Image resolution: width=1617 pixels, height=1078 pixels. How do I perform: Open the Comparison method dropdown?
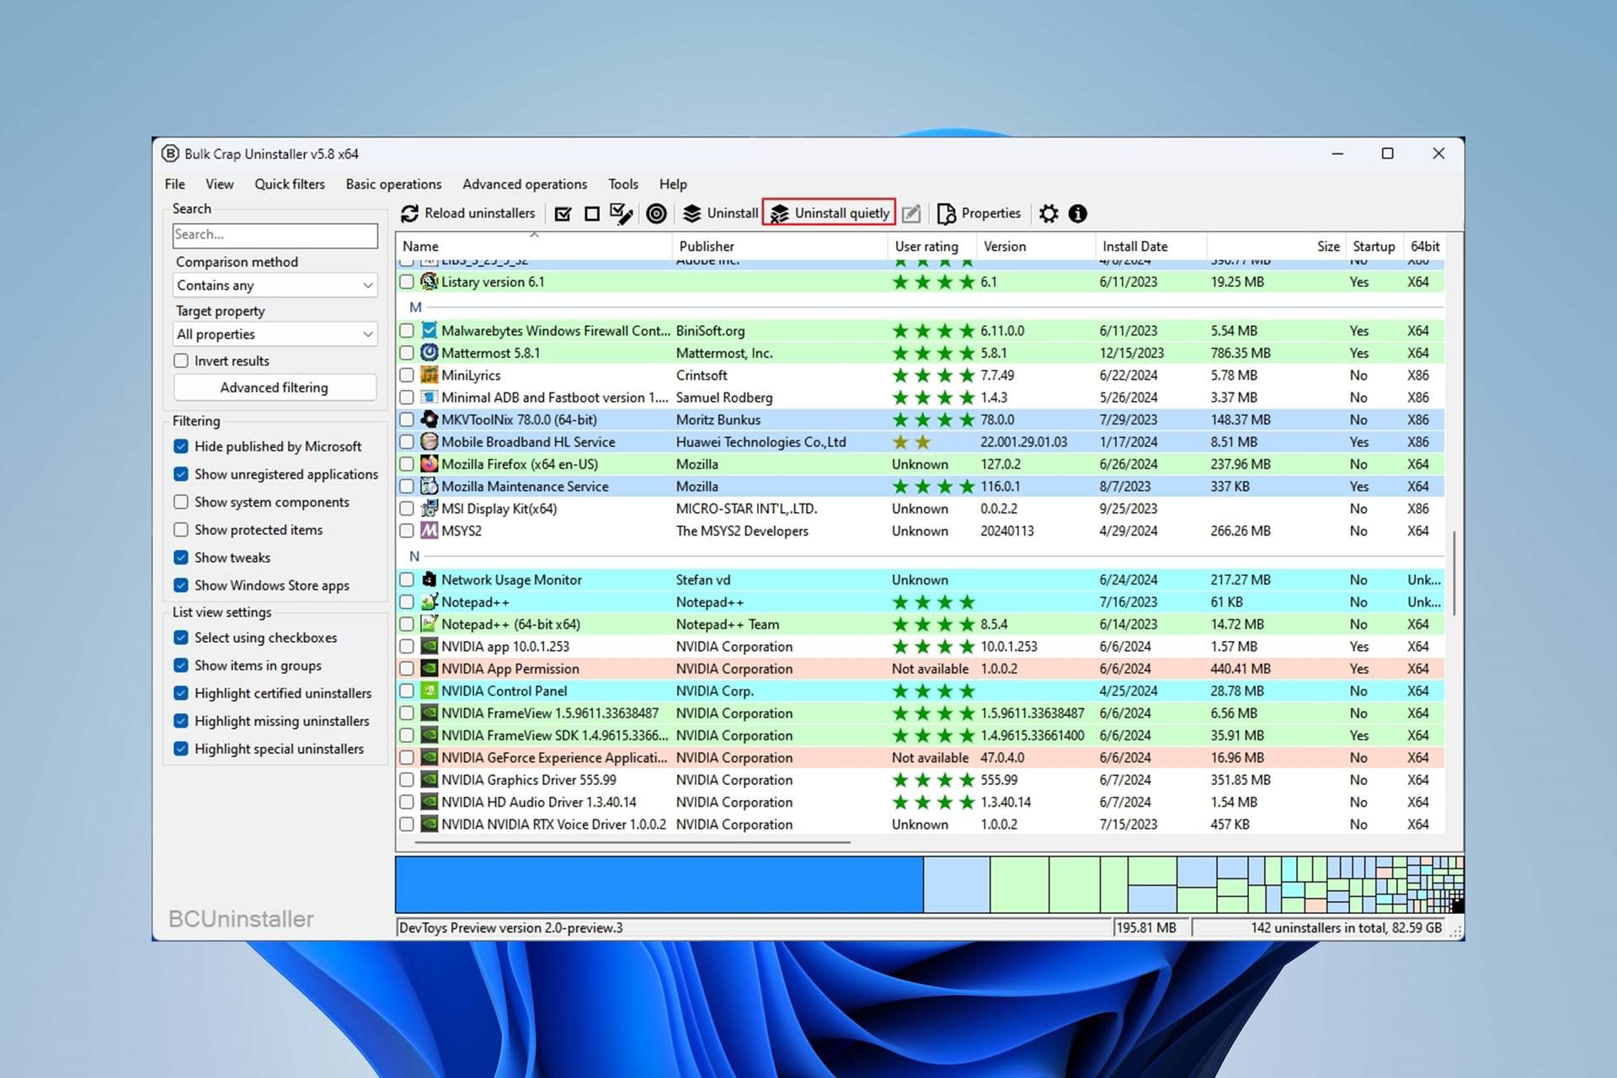pos(275,286)
